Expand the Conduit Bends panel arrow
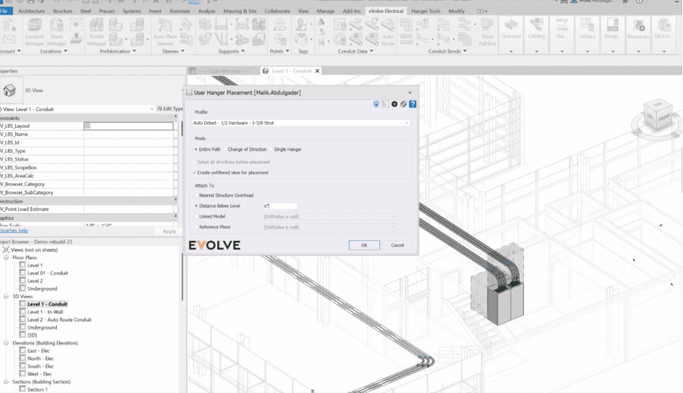 465,51
